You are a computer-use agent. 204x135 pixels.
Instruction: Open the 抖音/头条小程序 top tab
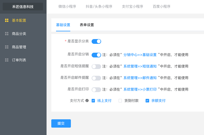99,7
